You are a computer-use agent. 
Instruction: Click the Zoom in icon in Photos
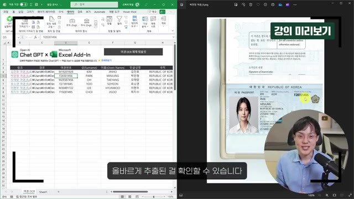(327, 195)
